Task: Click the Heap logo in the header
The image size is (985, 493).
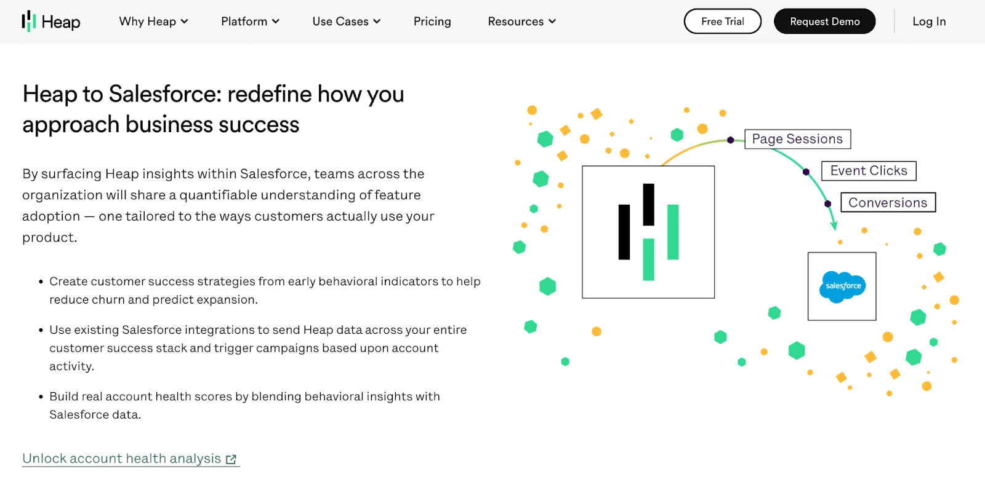Action: tap(51, 22)
